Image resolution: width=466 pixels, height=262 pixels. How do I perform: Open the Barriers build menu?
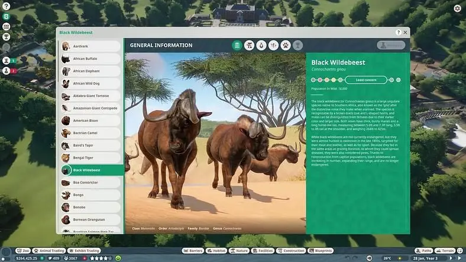(x=193, y=251)
